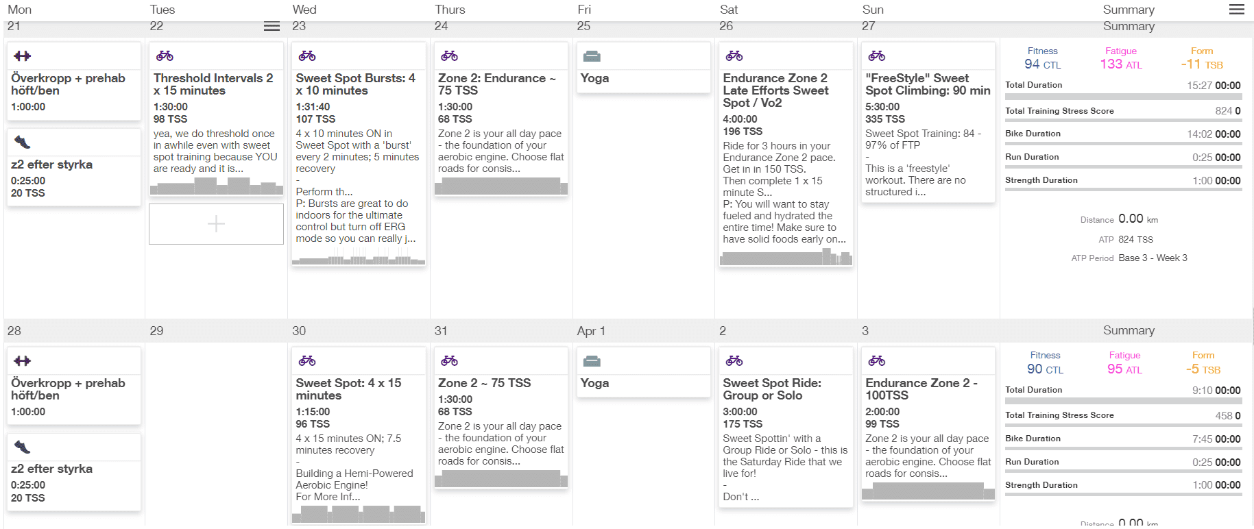Click running shoe icon on Monday 28
The height and width of the screenshot is (529, 1254).
coord(23,447)
